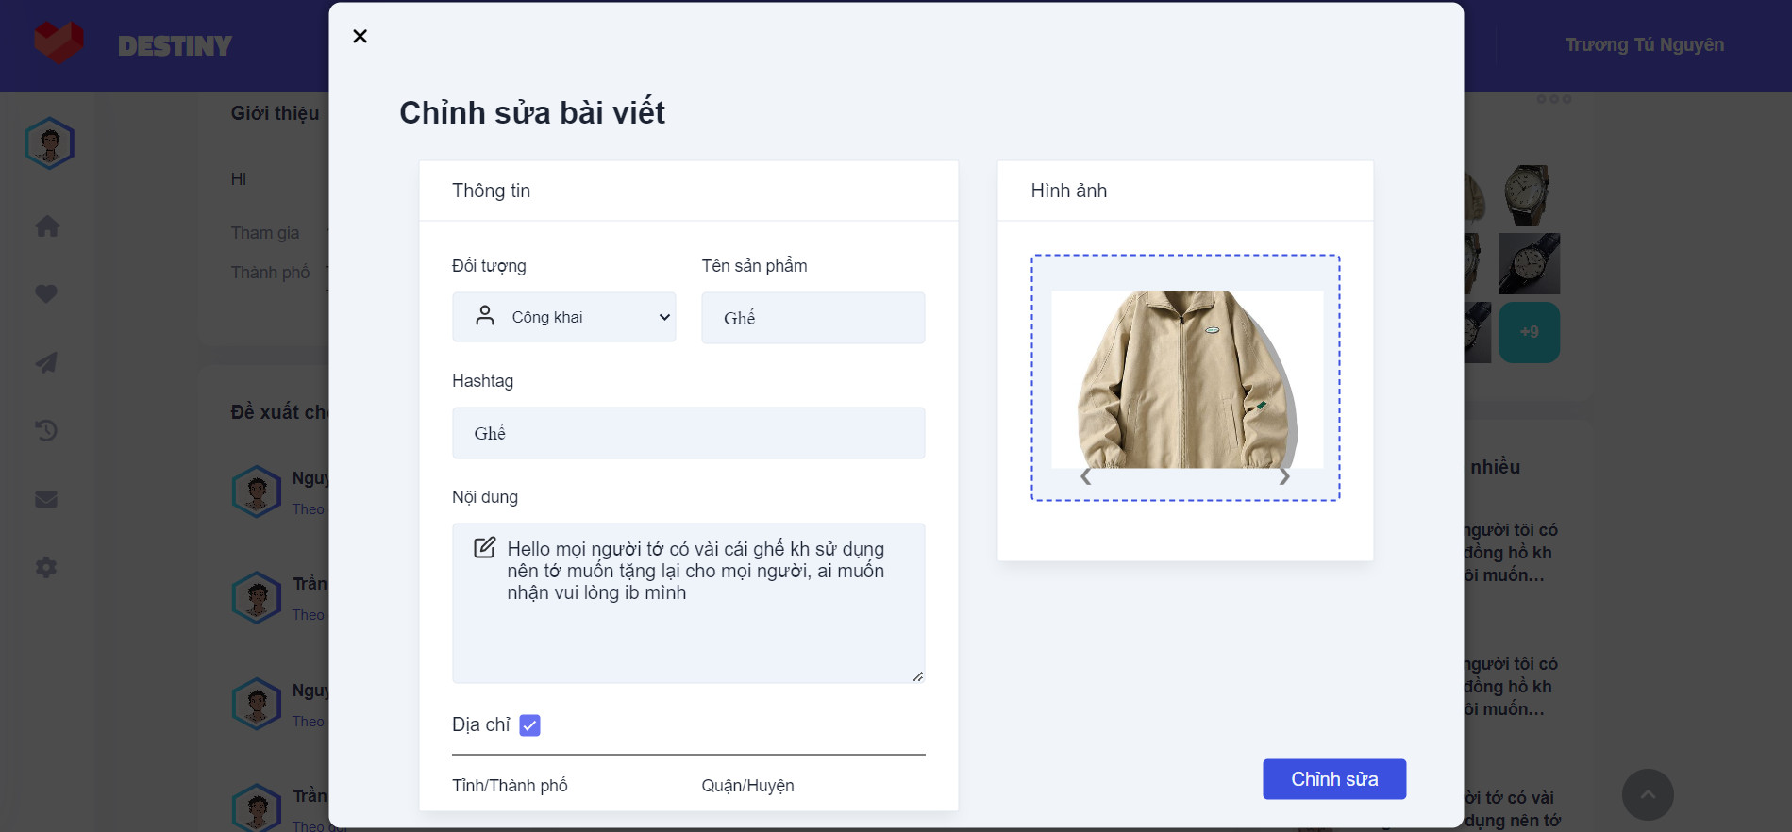The height and width of the screenshot is (832, 1792).
Task: Click the Chỉnh sửa submit button
Action: click(x=1334, y=779)
